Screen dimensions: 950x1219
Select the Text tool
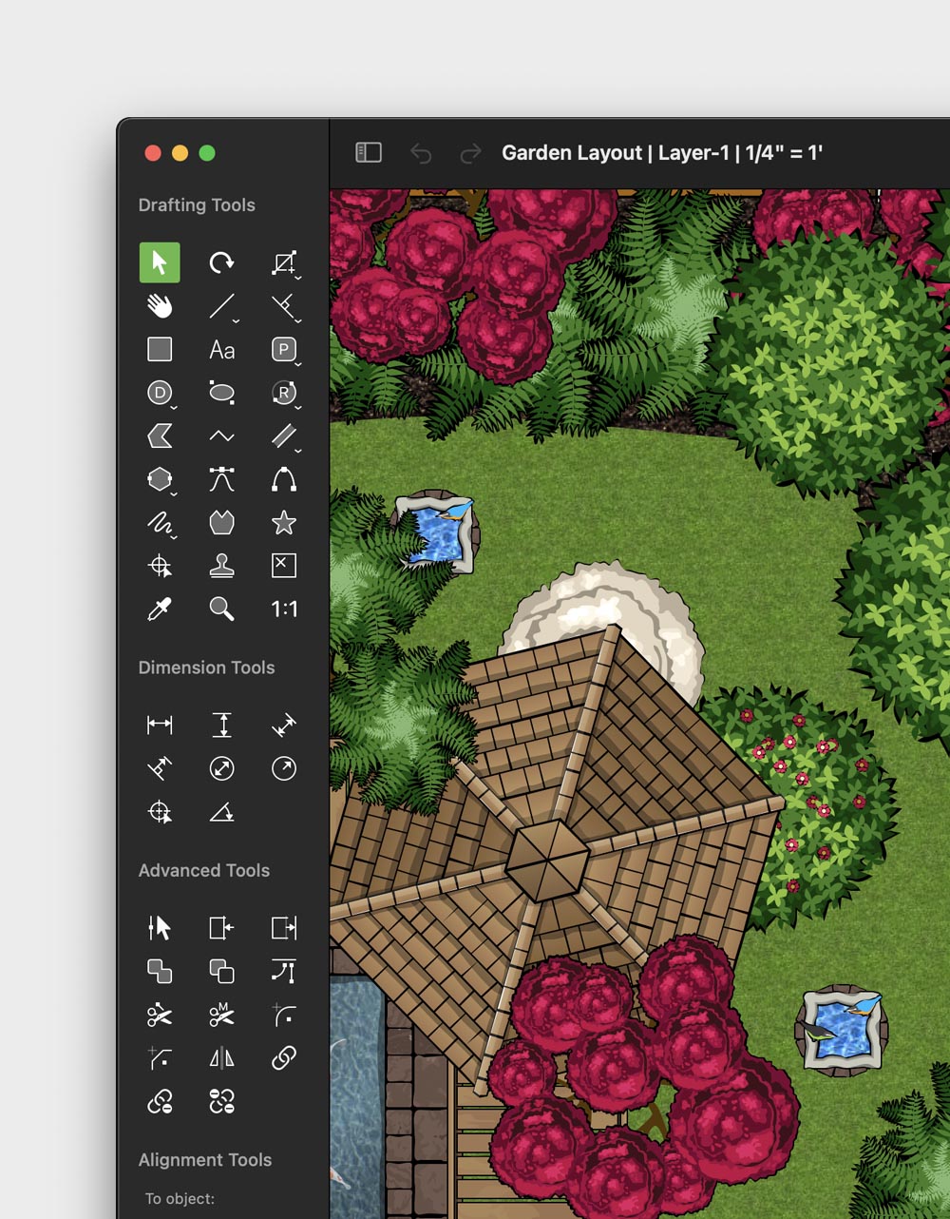click(x=221, y=350)
